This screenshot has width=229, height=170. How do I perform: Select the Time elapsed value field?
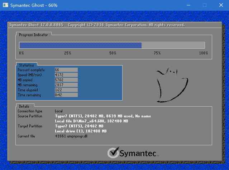point(66,90)
